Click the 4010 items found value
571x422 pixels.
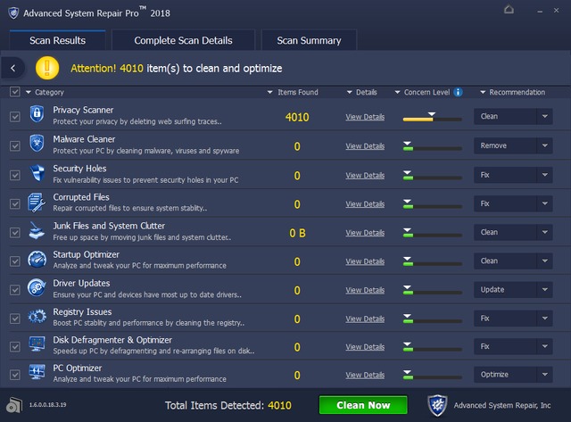coord(297,117)
